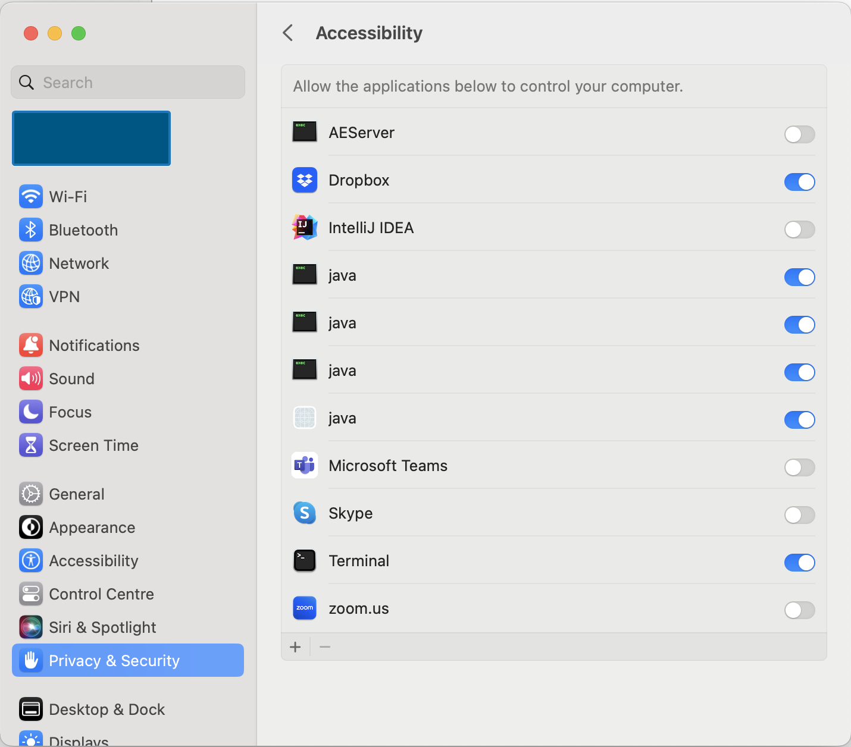Screen dimensions: 851x747
Task: Add an application with plus button
Action: point(295,647)
